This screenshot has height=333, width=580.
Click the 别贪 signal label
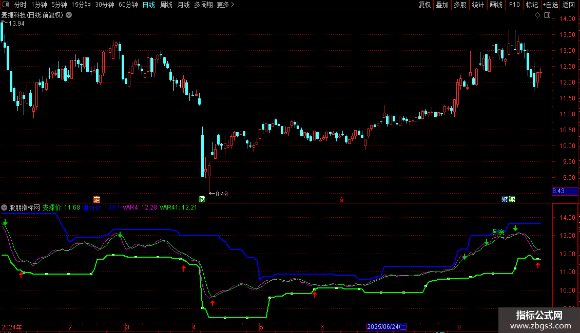click(498, 232)
